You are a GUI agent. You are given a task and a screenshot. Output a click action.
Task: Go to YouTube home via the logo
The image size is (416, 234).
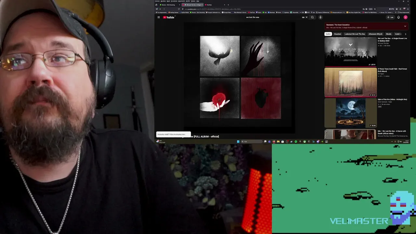click(x=169, y=17)
